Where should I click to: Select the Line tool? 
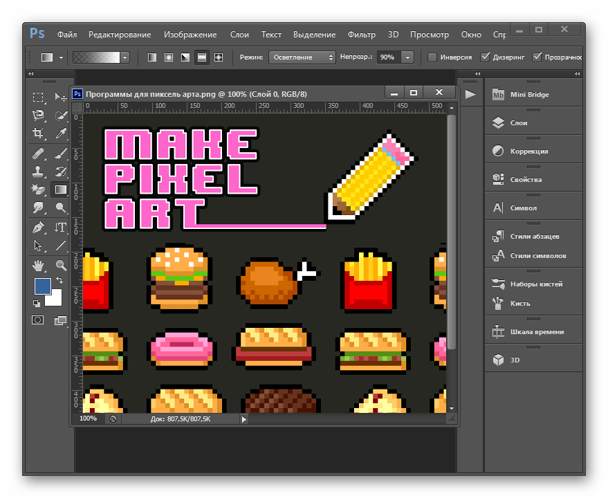pyautogui.click(x=60, y=246)
